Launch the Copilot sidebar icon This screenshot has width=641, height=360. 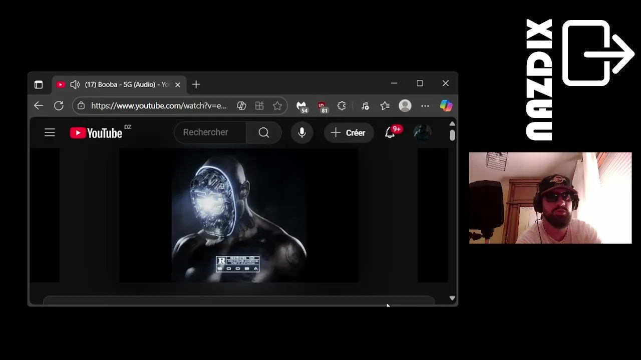[x=446, y=105]
